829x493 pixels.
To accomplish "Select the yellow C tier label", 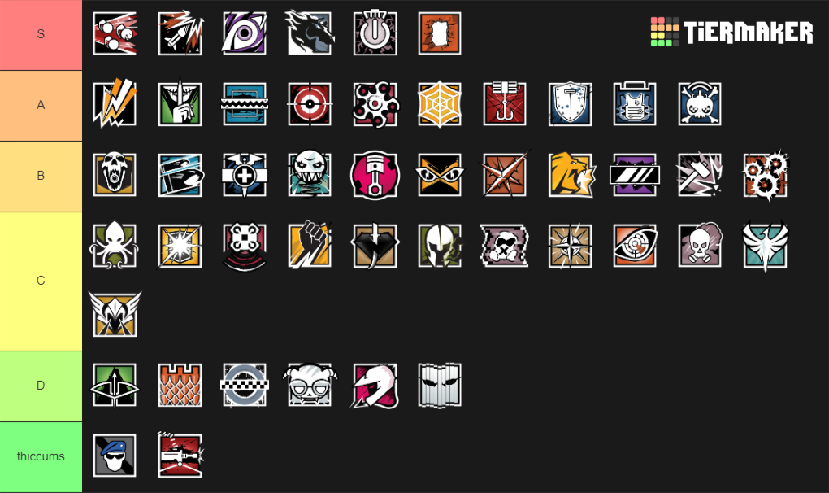I will (x=41, y=281).
